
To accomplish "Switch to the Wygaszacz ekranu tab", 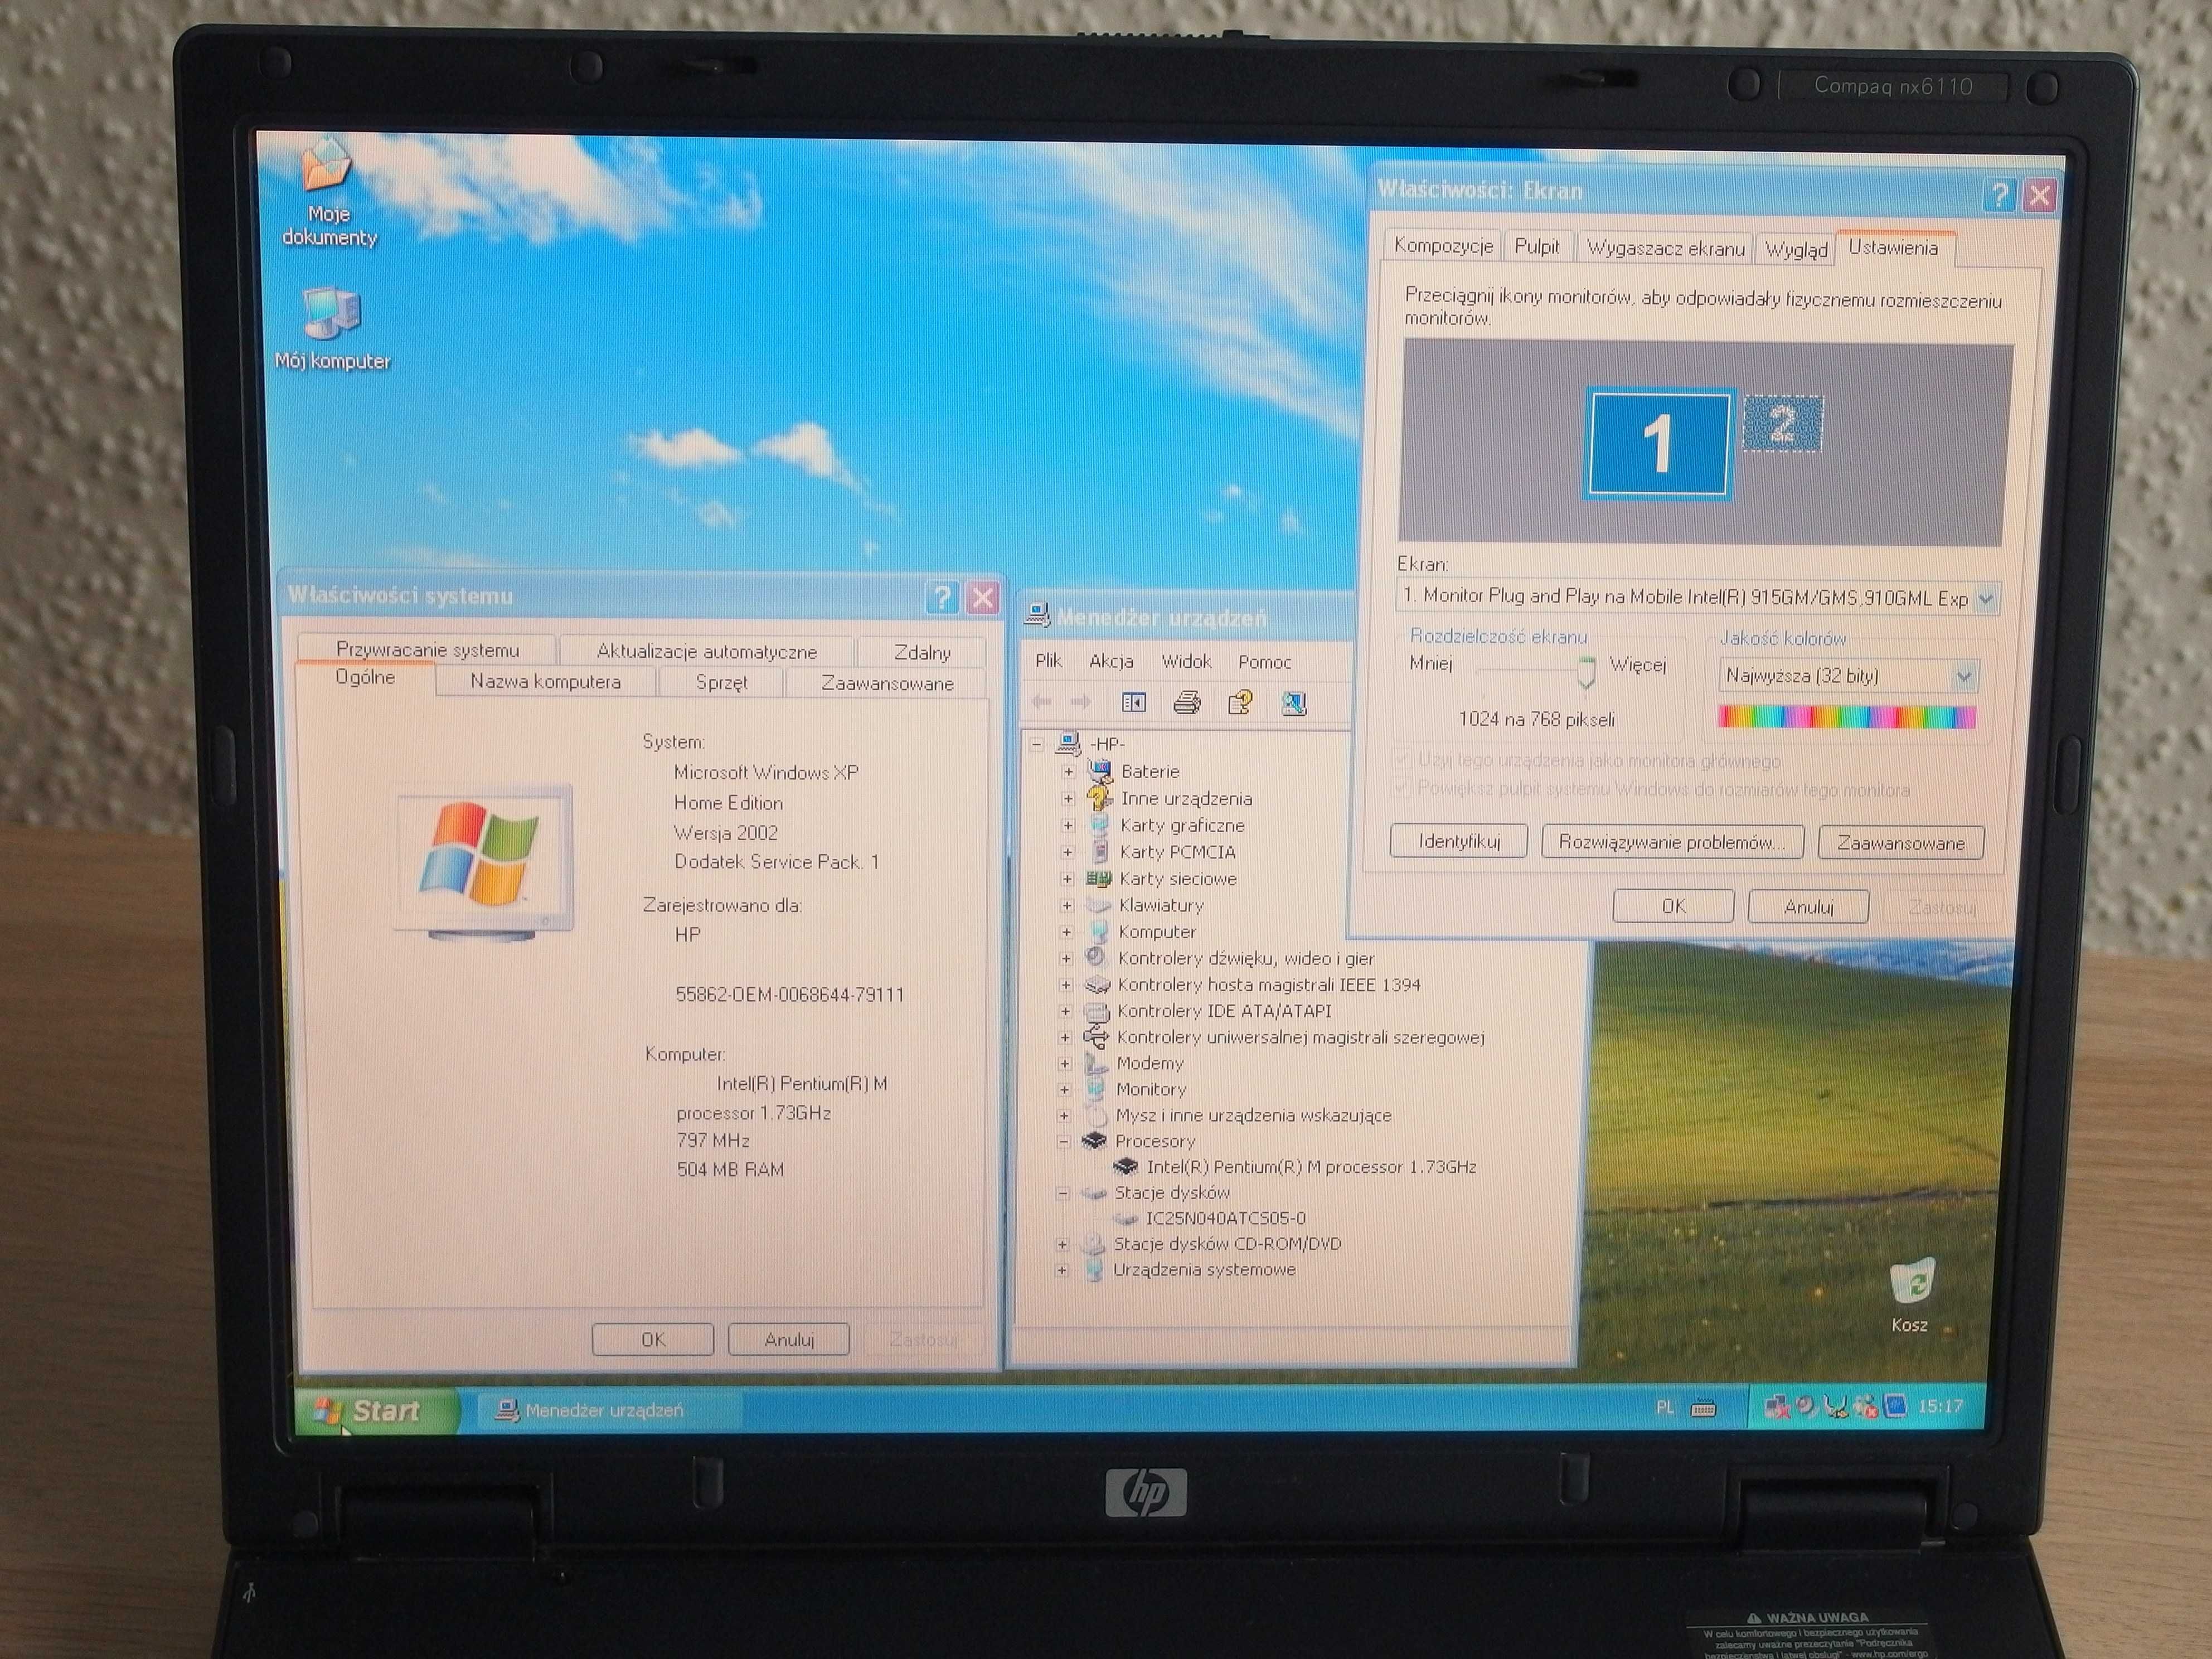I will tap(1665, 249).
